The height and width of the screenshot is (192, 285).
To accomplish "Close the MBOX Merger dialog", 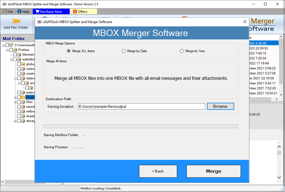I will [245, 22].
